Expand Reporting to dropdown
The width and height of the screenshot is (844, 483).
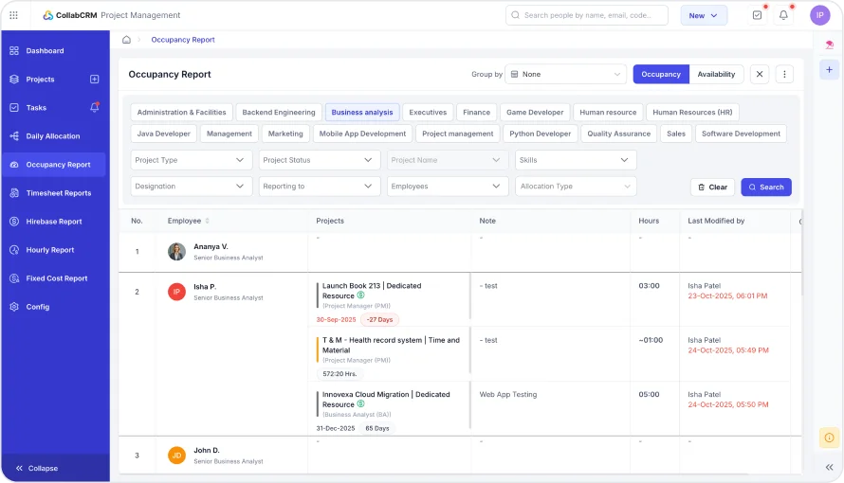320,187
